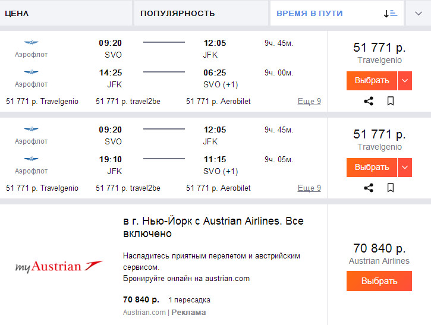Open dropdown next to first Выбрать button

click(x=405, y=81)
